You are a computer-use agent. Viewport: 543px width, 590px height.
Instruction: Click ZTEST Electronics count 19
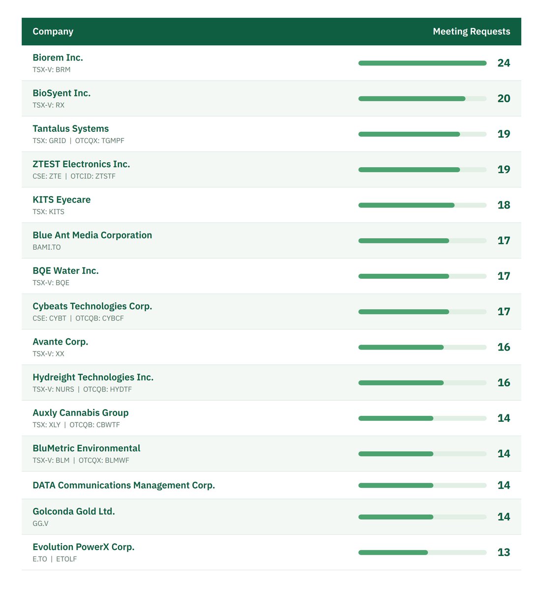(504, 170)
